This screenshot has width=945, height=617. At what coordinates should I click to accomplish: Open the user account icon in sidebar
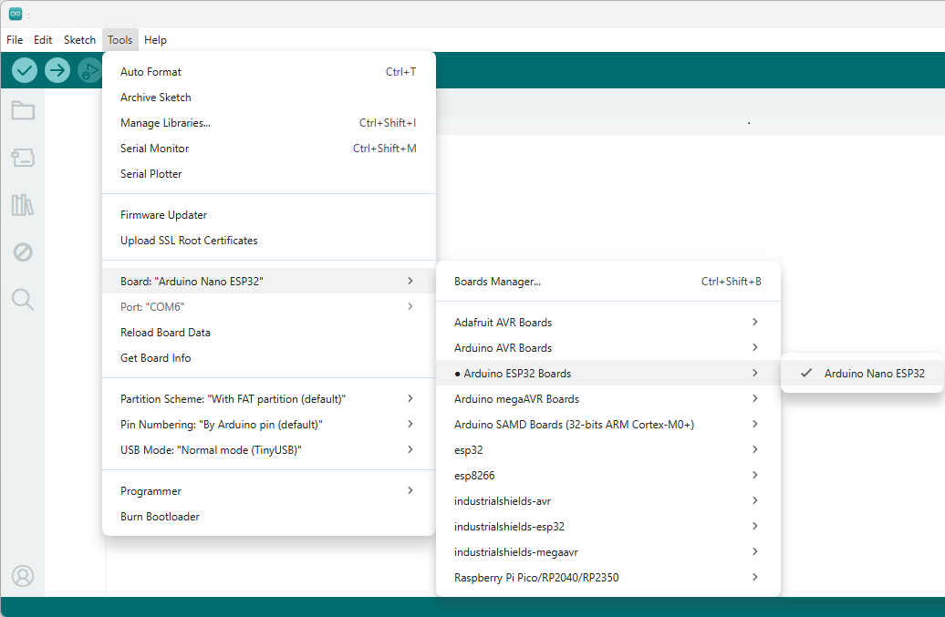(23, 576)
